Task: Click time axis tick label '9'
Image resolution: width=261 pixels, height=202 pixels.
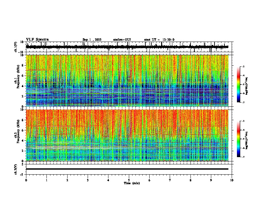Action: (x=211, y=180)
